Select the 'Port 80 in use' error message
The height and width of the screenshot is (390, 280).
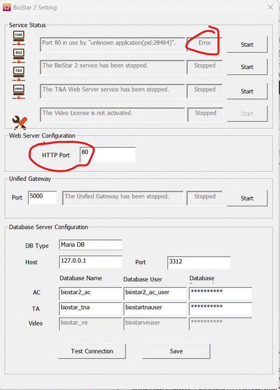click(x=112, y=45)
